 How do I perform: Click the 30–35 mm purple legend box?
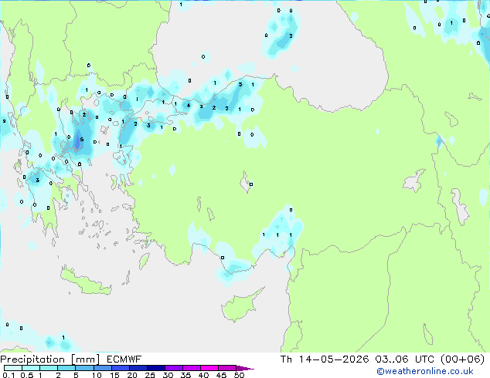173,368
